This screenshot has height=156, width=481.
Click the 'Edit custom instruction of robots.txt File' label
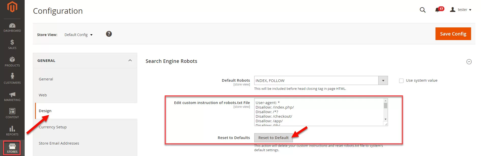pyautogui.click(x=212, y=103)
